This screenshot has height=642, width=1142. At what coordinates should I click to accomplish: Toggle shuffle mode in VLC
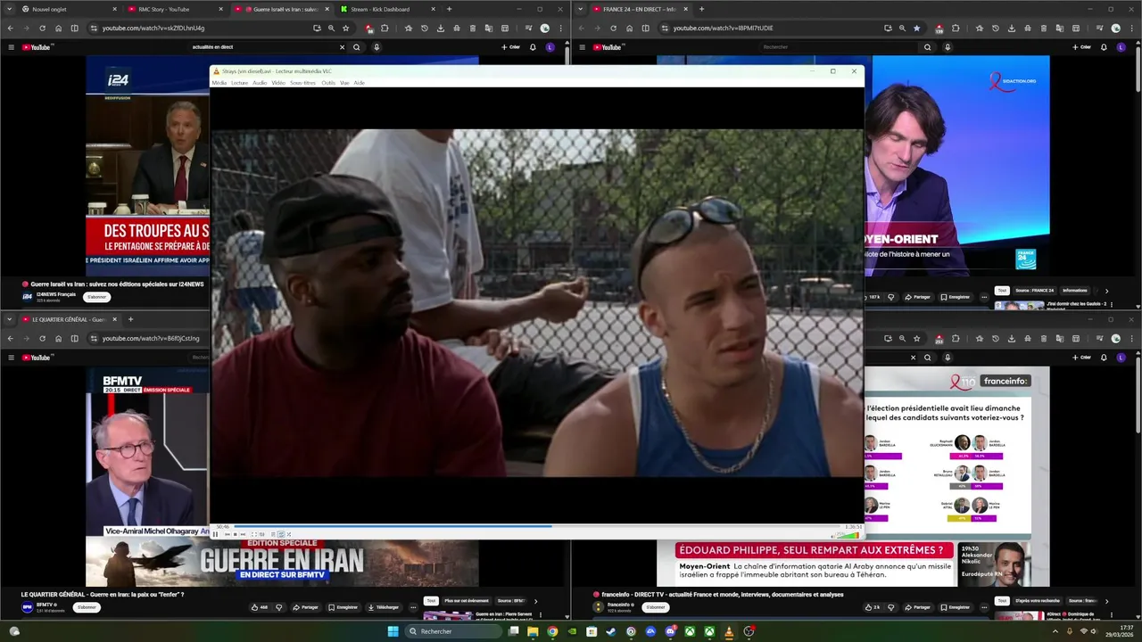click(289, 534)
